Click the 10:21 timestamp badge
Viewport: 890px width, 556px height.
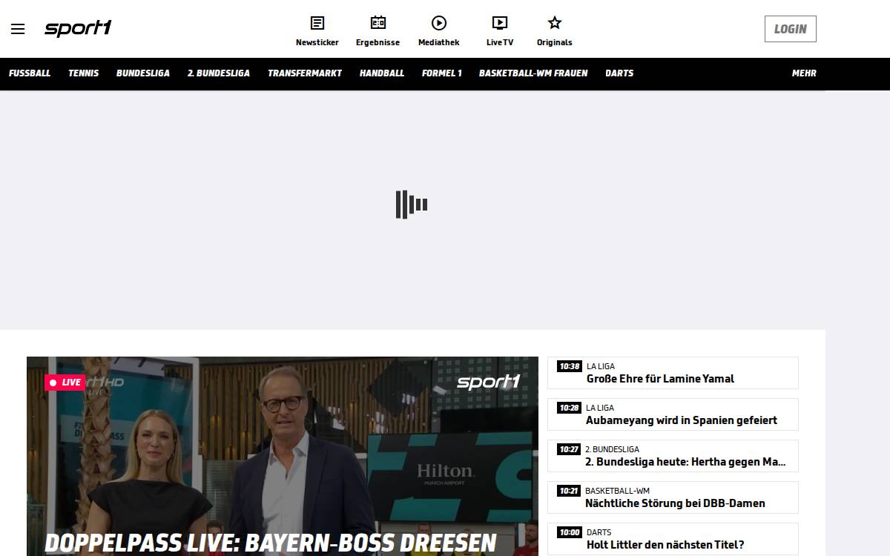(569, 491)
